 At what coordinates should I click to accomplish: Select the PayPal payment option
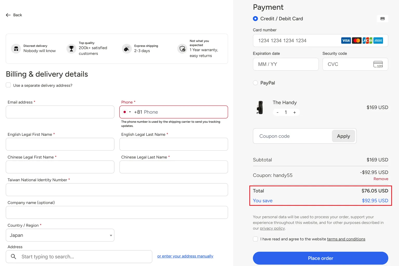tap(255, 83)
